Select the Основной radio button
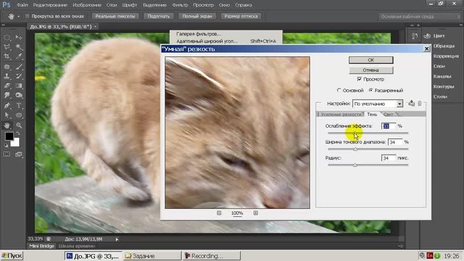 pos(339,90)
